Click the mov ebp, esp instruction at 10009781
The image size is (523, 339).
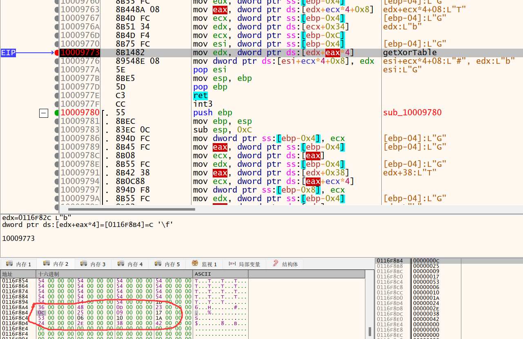point(223,121)
